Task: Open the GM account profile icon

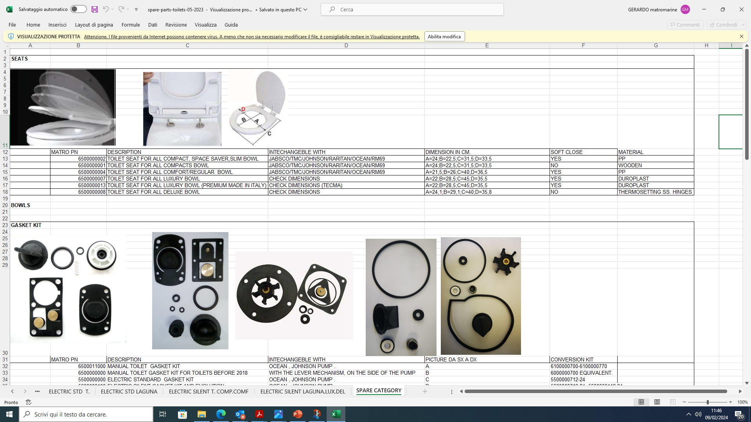Action: point(685,9)
